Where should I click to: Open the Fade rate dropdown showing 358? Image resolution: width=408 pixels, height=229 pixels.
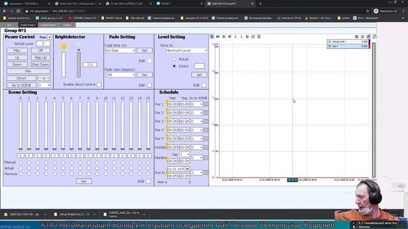click(120, 75)
